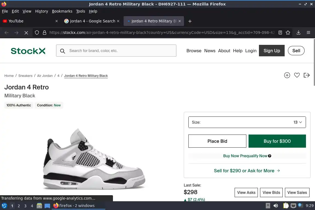Open News in StockX navigation
The width and height of the screenshot is (315, 210).
[210, 51]
